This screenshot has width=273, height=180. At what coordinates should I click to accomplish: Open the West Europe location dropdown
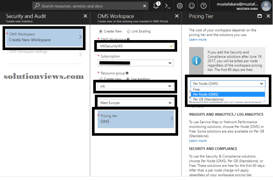click(x=136, y=103)
